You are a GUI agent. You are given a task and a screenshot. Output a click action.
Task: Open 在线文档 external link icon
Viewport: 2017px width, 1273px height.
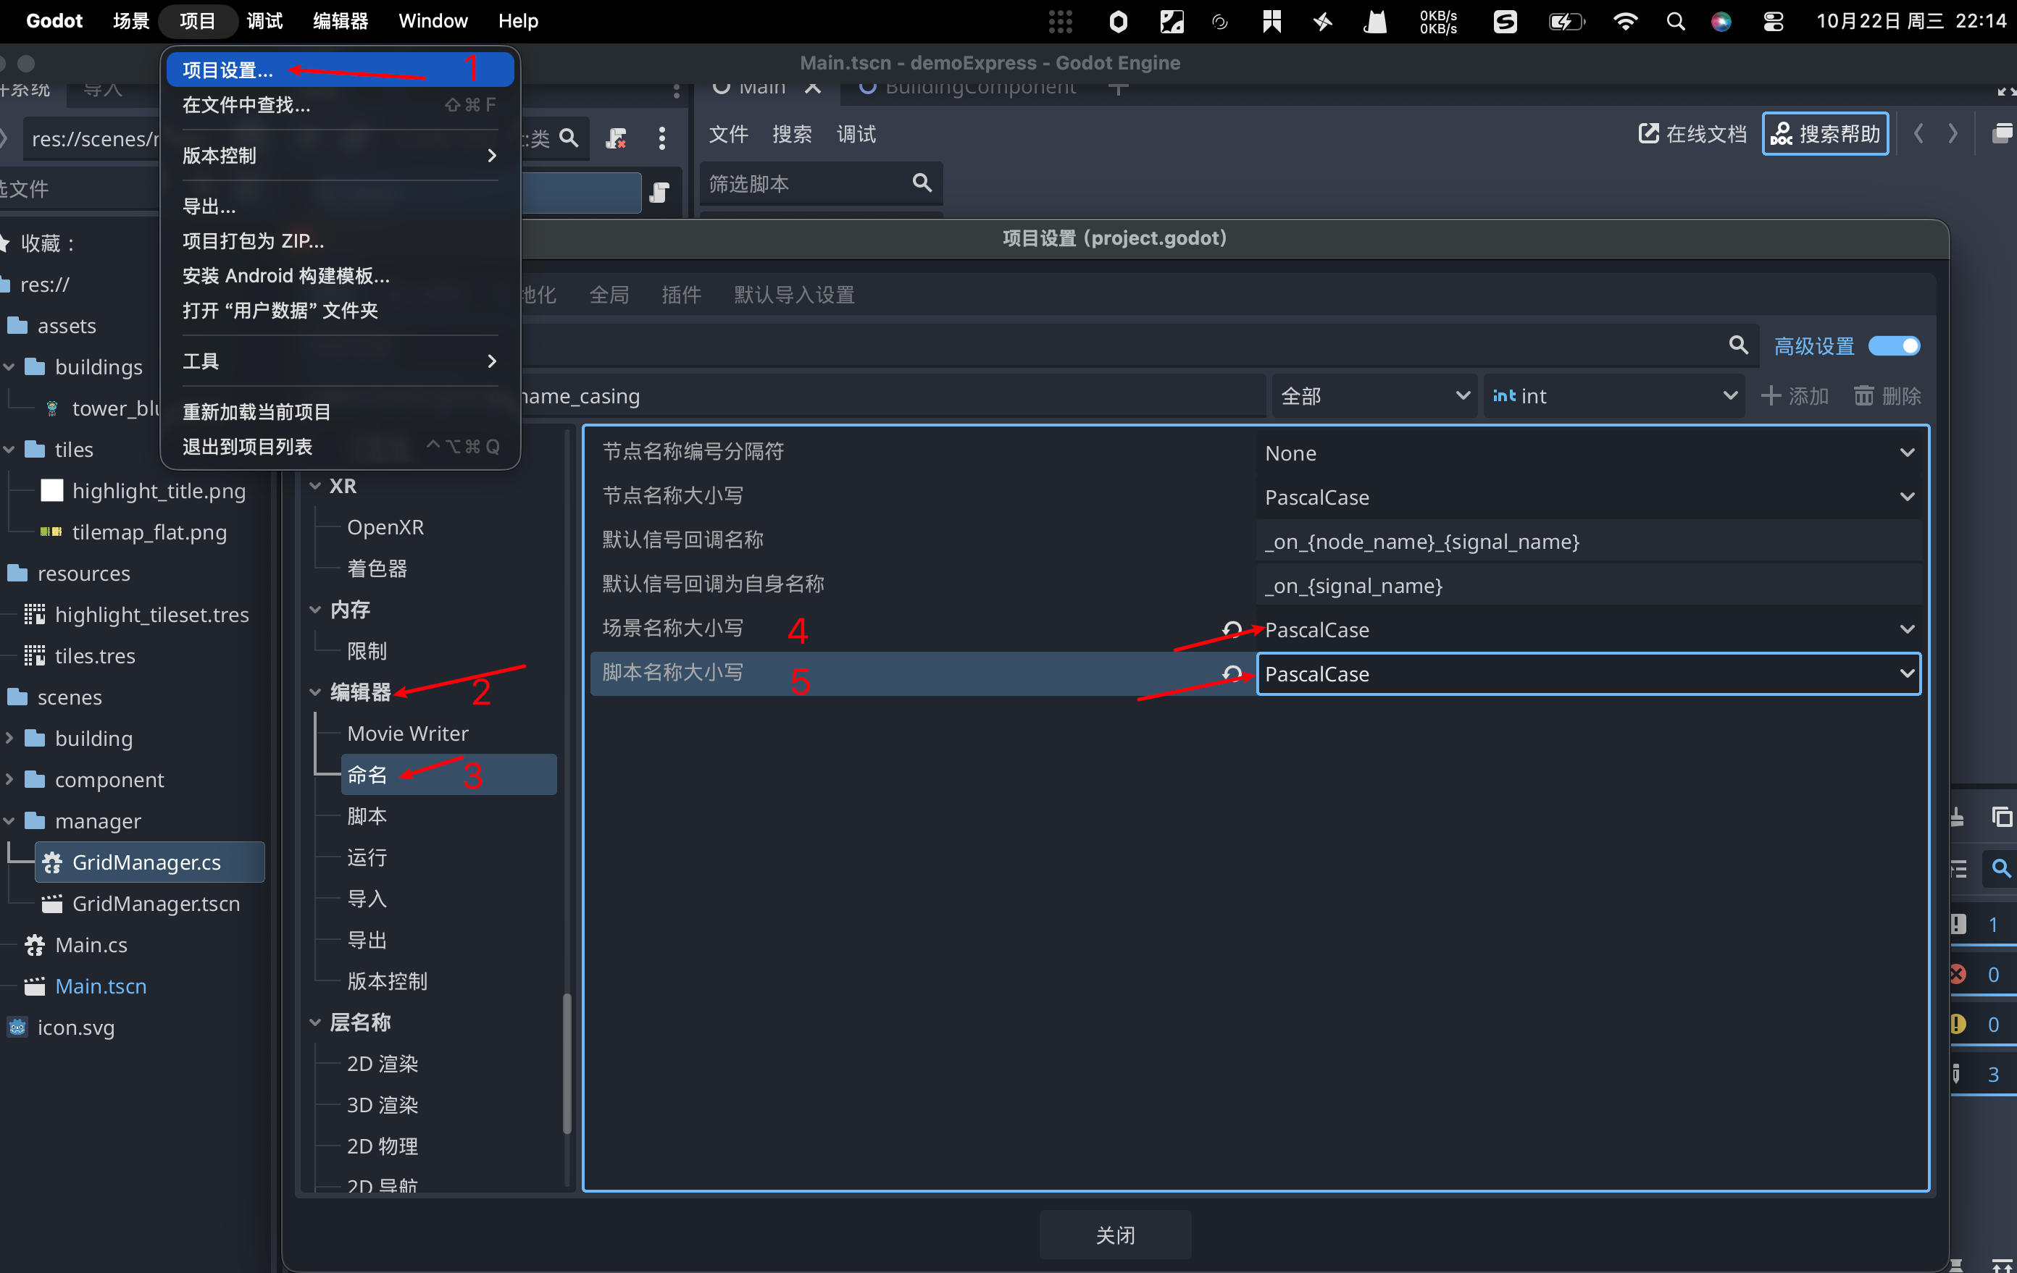[1648, 134]
